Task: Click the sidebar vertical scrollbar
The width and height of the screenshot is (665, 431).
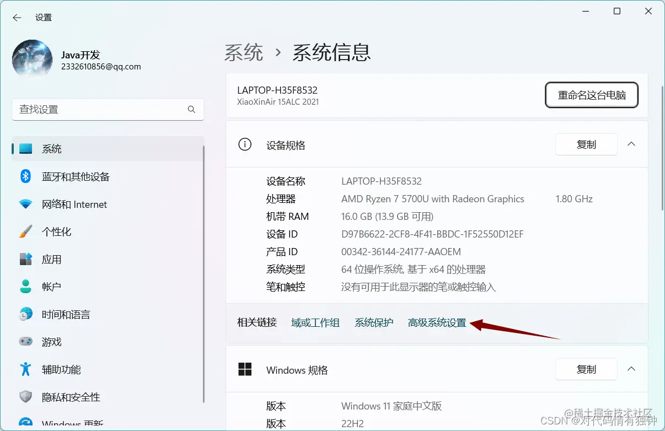Action: pyautogui.click(x=204, y=274)
